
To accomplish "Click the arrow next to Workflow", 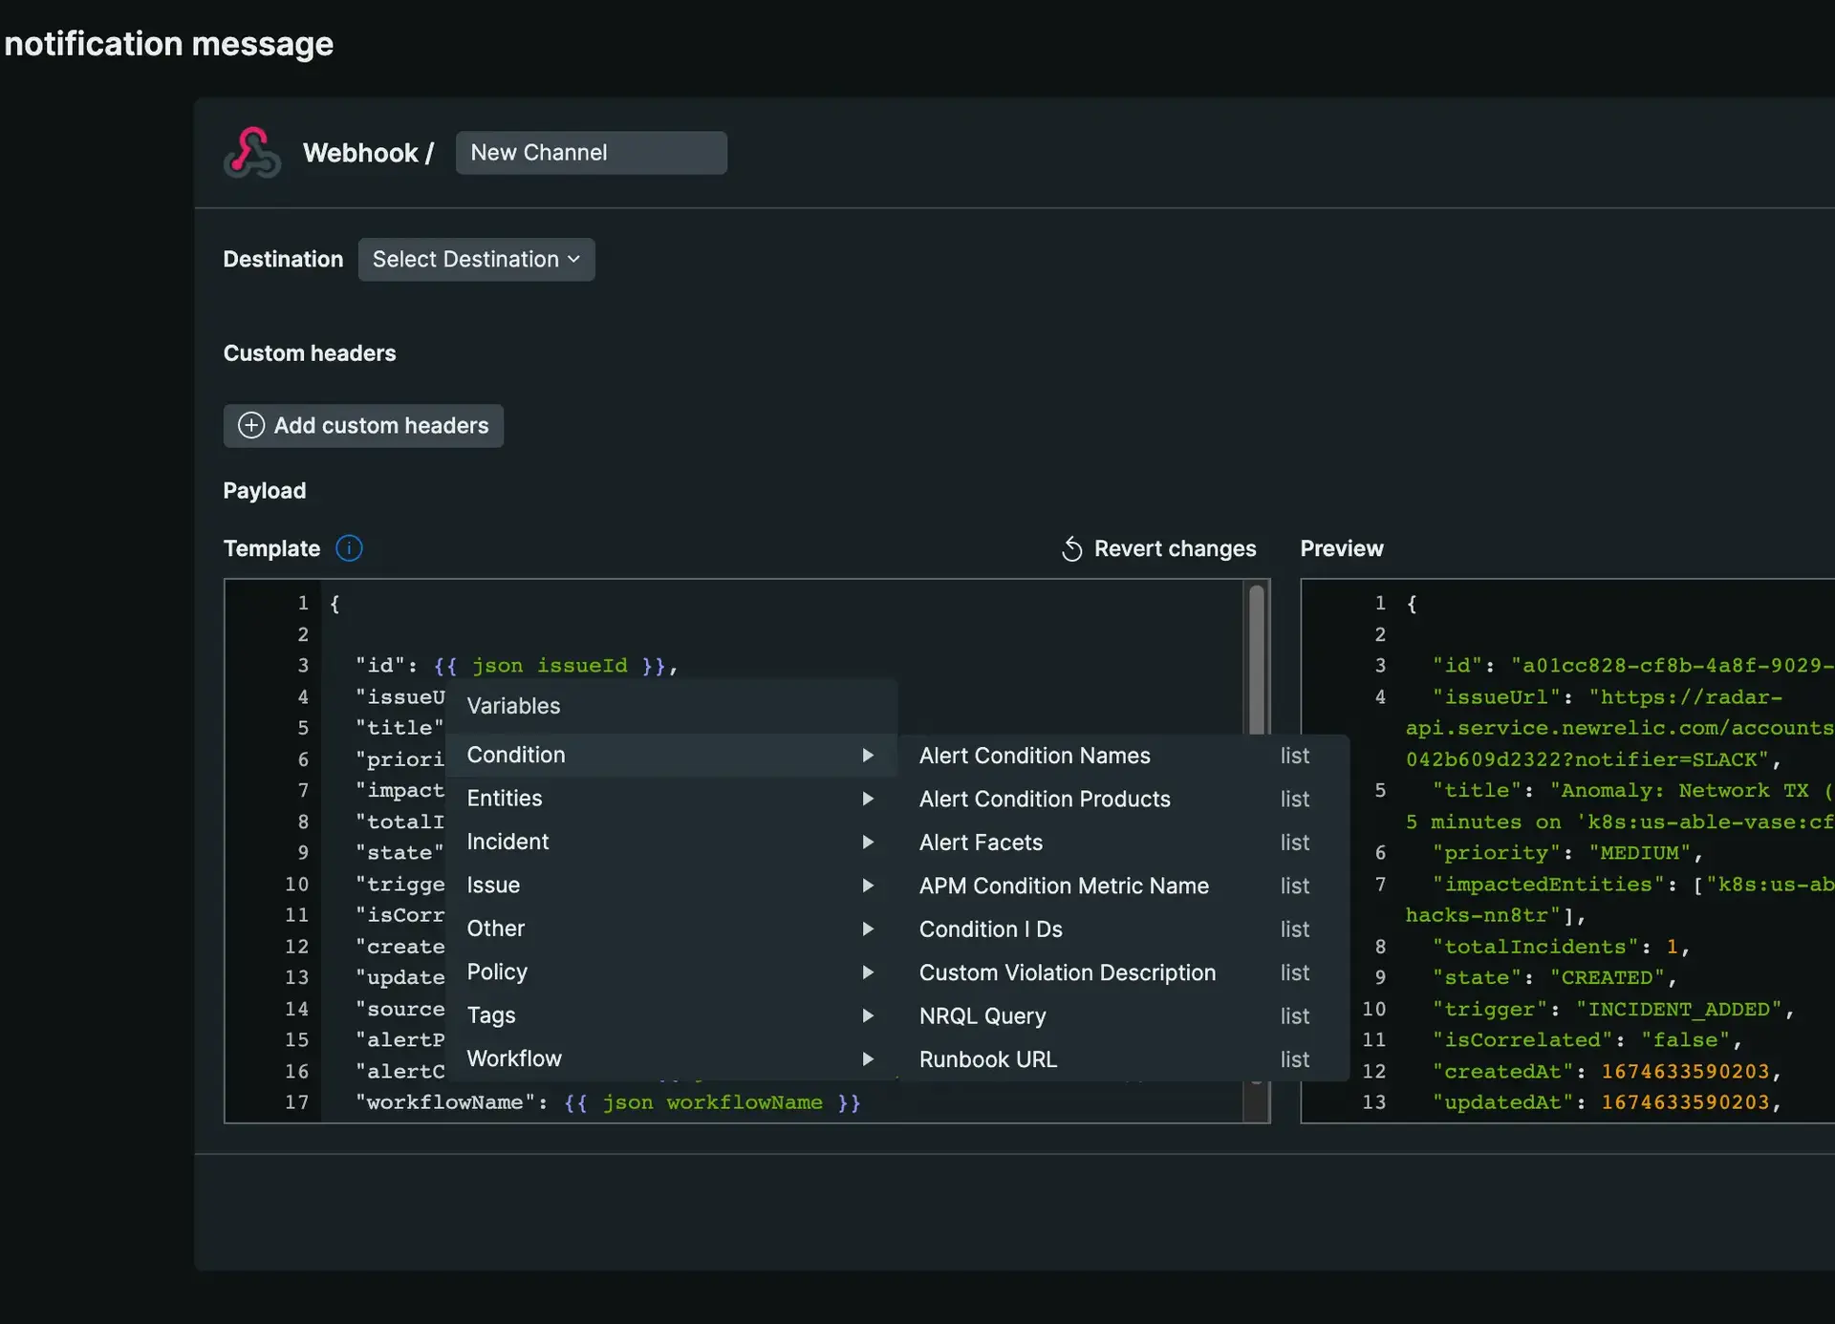I will click(x=868, y=1058).
